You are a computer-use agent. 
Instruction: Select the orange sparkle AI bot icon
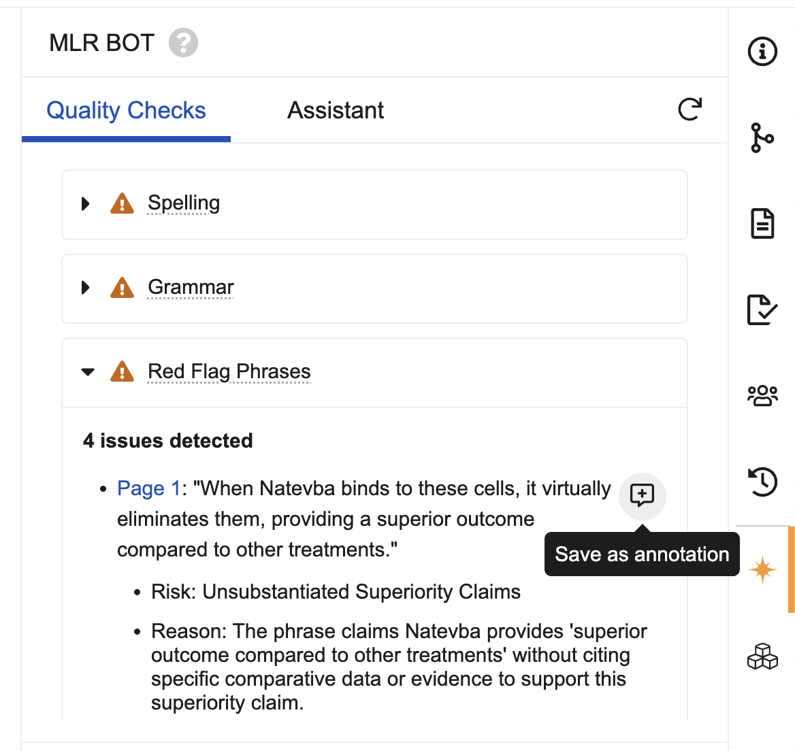pyautogui.click(x=762, y=569)
